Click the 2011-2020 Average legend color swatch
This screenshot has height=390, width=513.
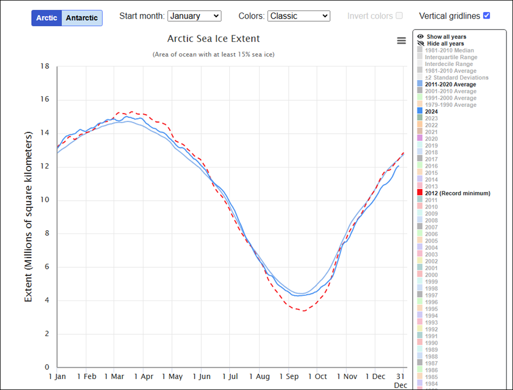pos(420,83)
